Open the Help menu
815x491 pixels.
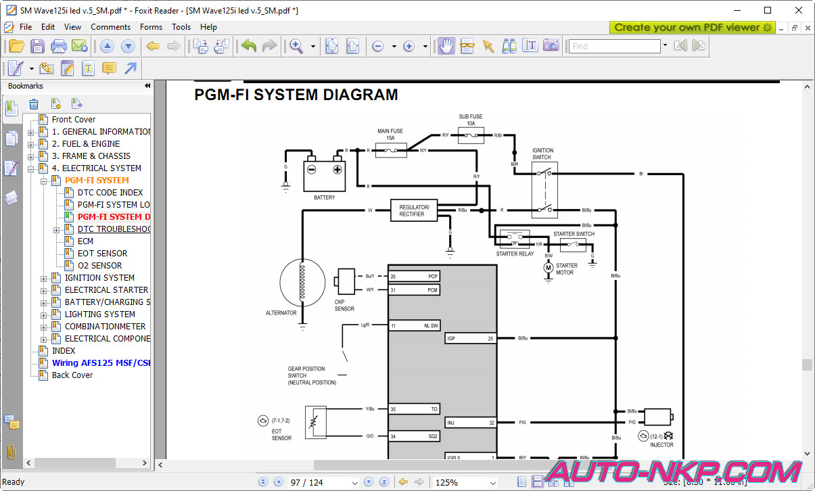point(208,27)
